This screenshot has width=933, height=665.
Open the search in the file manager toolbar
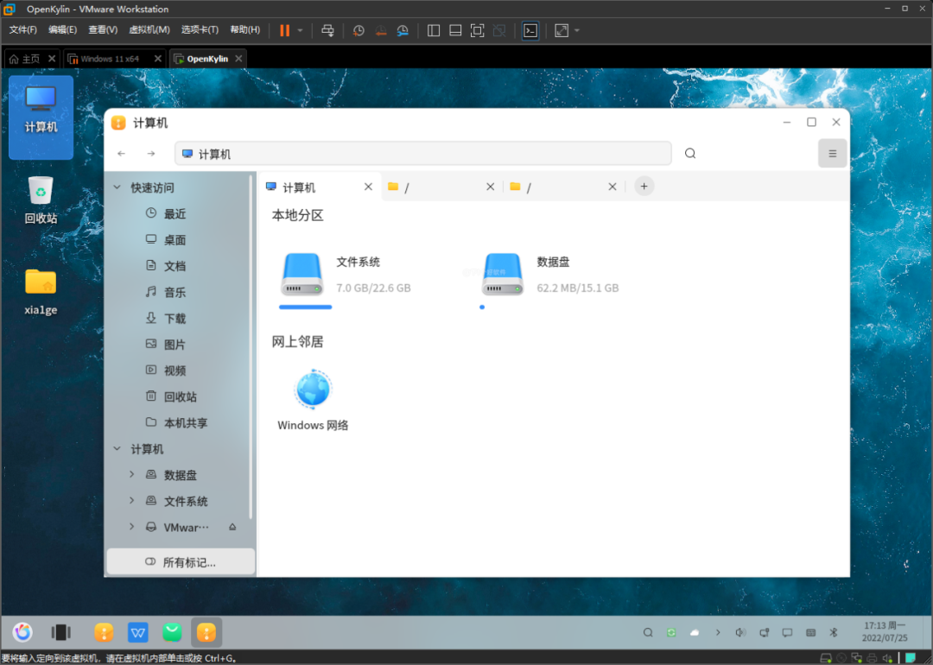click(689, 153)
